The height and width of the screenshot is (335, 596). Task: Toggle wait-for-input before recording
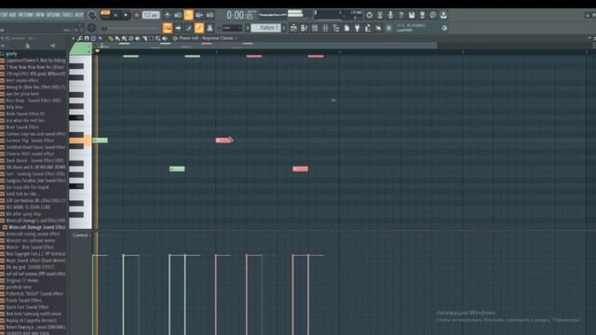pyautogui.click(x=178, y=15)
